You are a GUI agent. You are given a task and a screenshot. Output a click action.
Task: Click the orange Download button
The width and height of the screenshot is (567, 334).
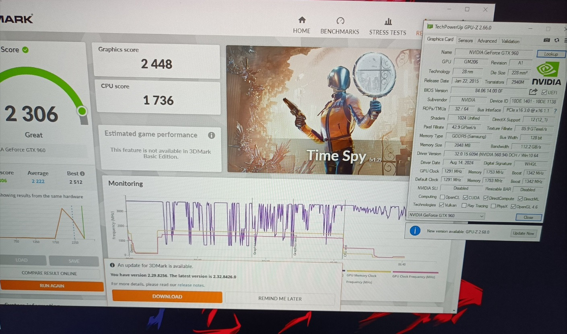tap(167, 297)
